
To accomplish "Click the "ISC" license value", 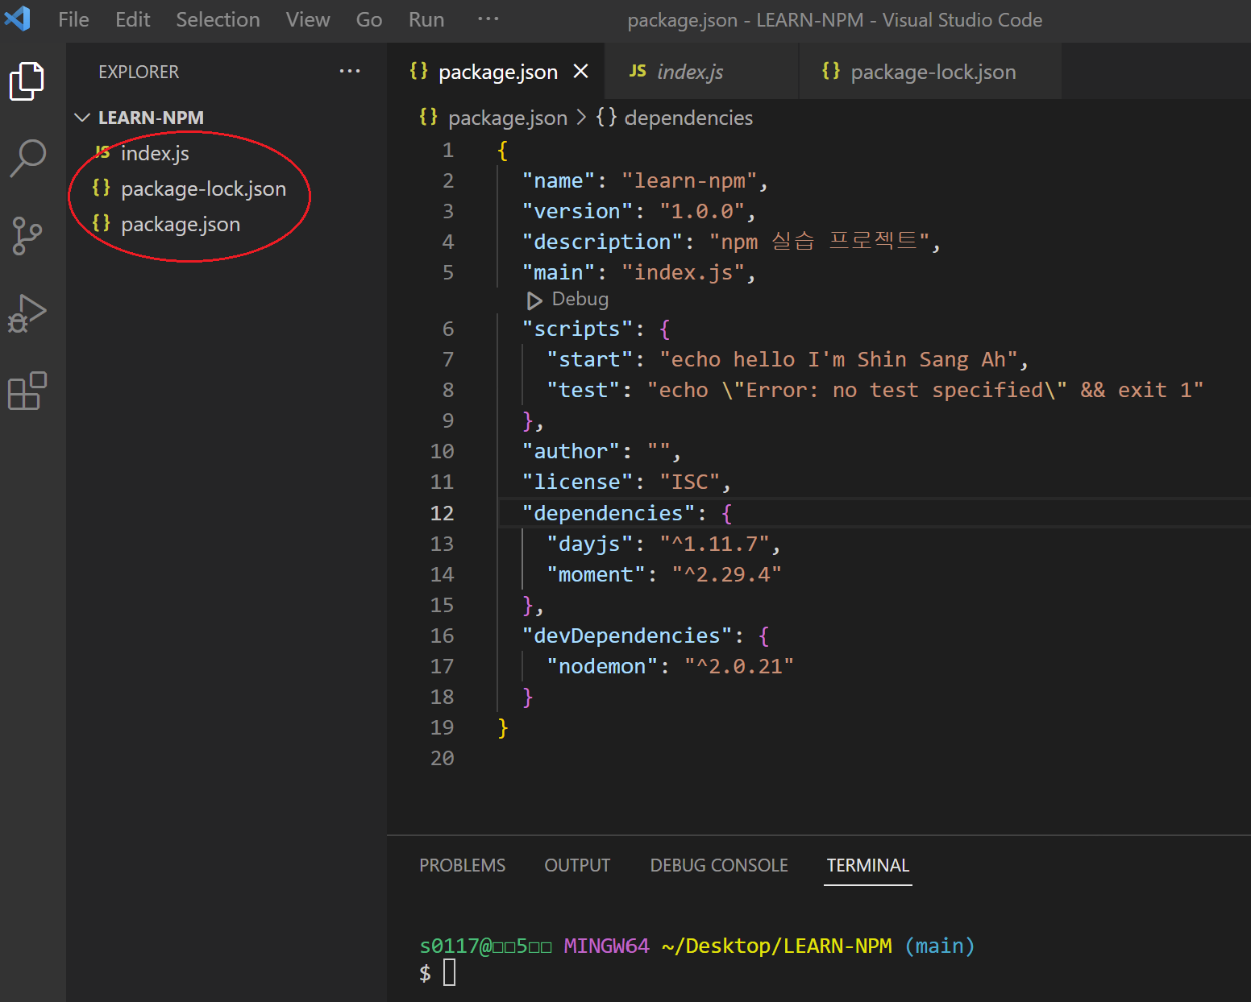I will pyautogui.click(x=689, y=482).
